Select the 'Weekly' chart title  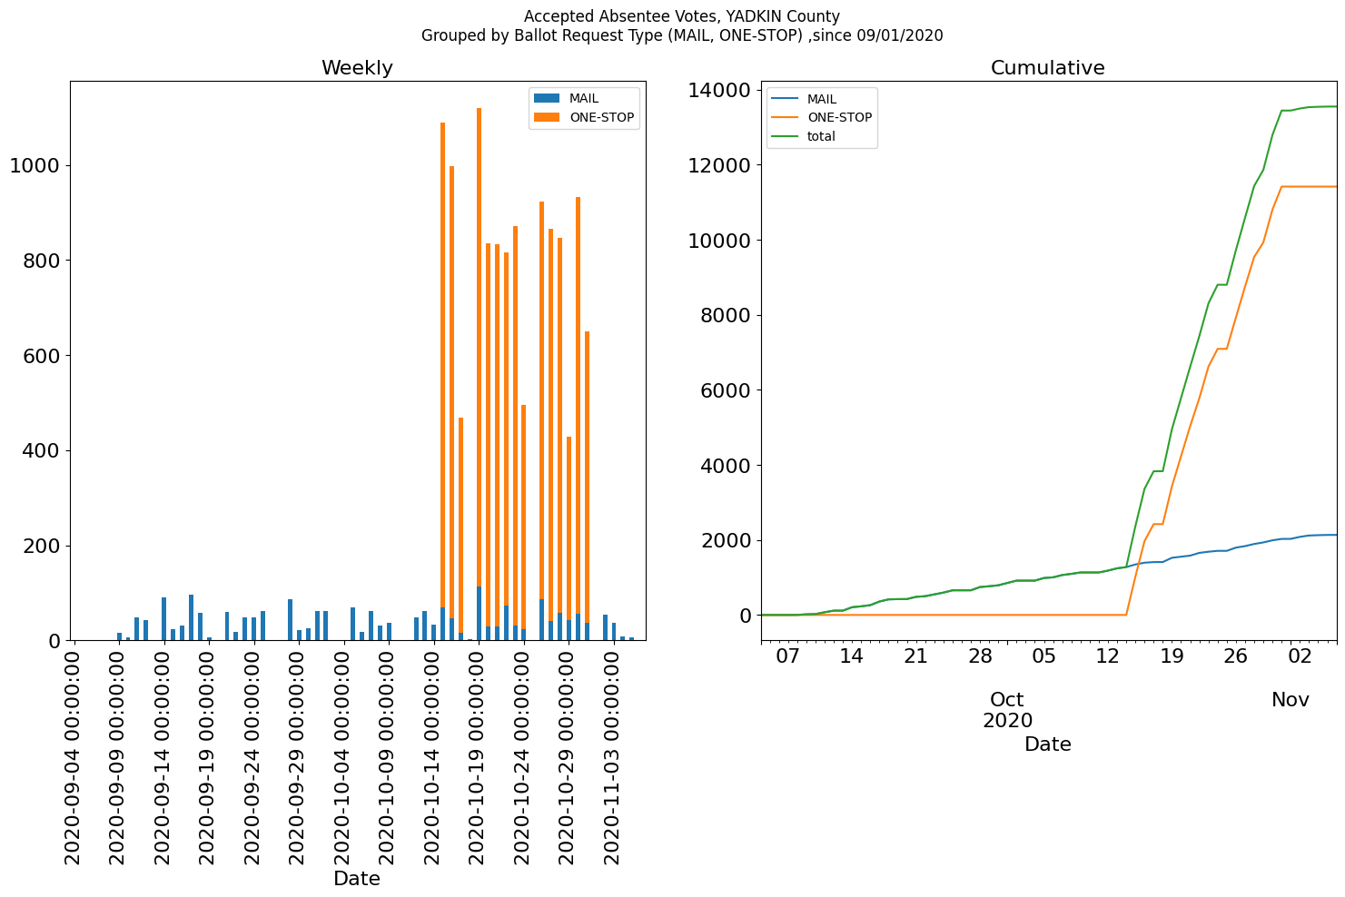coord(357,68)
